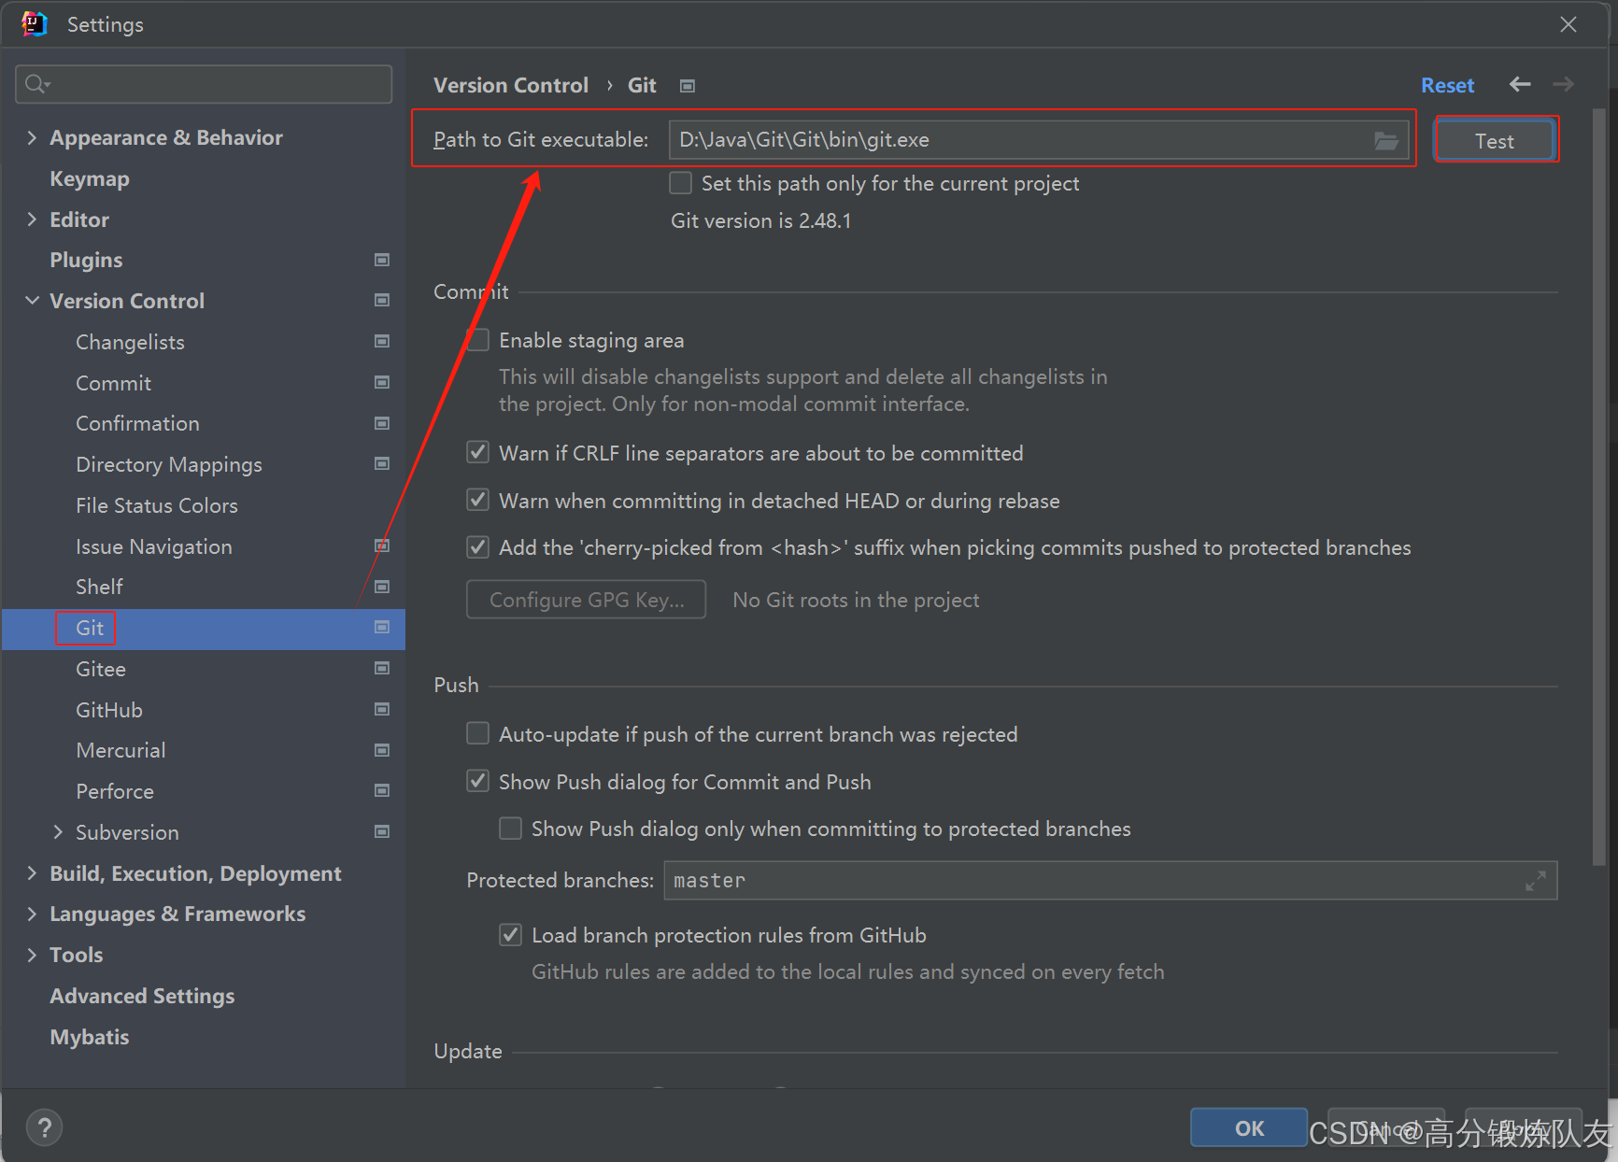Select the GitHub settings page
Viewport: 1618px width, 1162px height.
coord(109,710)
